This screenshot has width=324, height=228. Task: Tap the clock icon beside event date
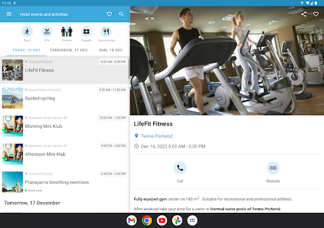(137, 146)
